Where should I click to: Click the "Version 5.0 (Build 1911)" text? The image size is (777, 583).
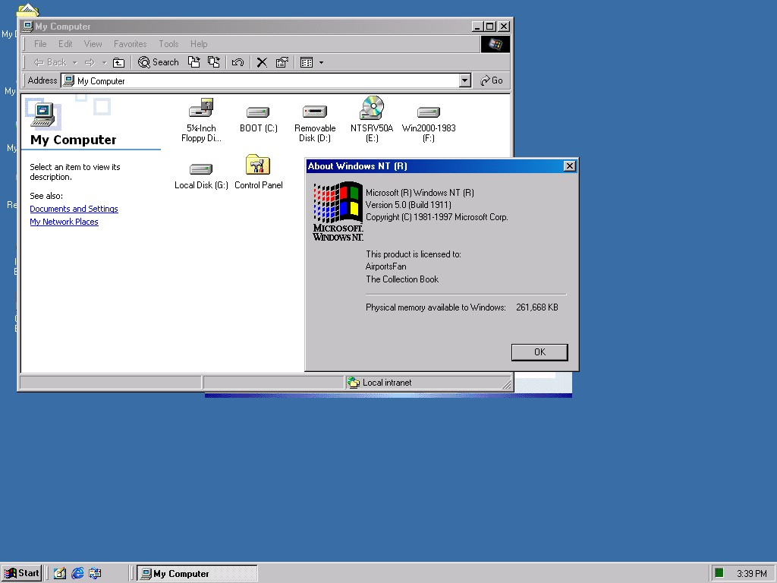tap(408, 205)
